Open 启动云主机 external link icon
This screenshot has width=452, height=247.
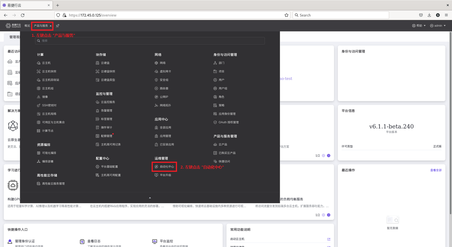[329, 239]
